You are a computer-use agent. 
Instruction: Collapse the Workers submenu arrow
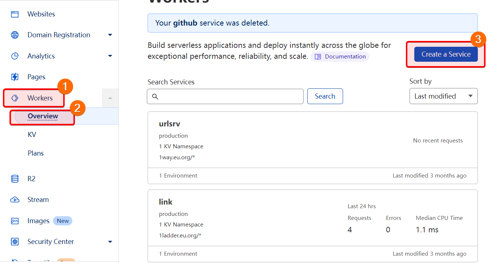coord(110,98)
